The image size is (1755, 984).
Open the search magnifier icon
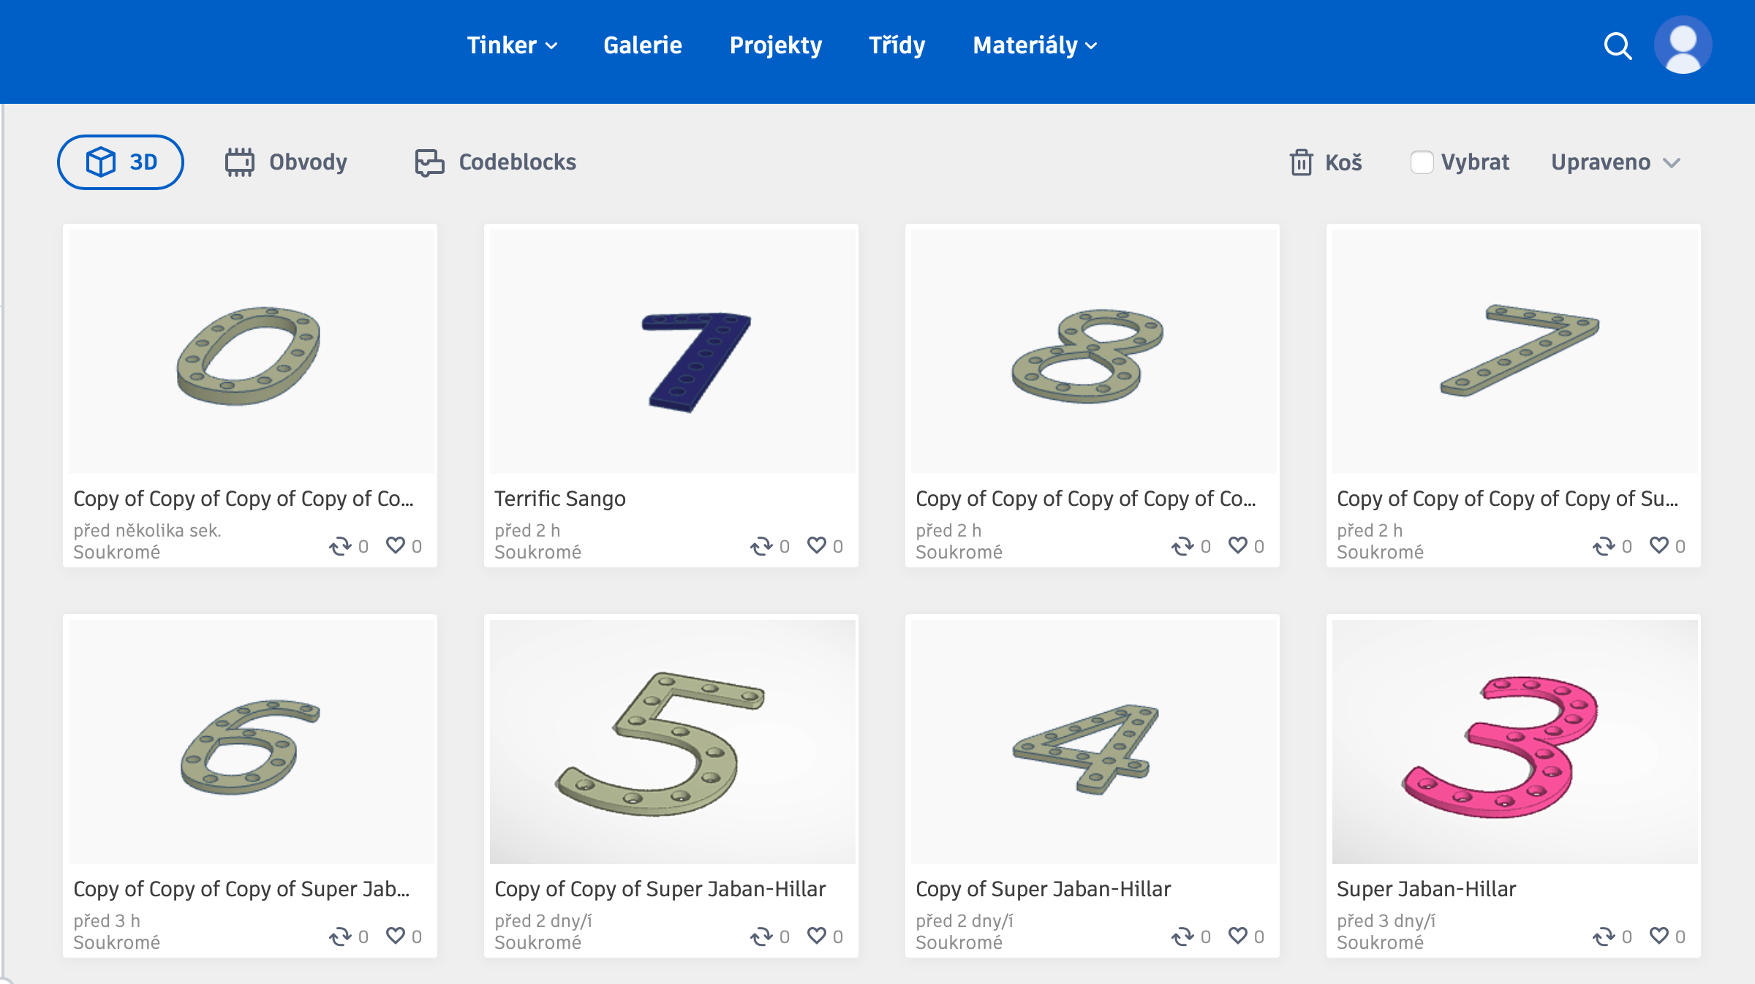tap(1618, 46)
